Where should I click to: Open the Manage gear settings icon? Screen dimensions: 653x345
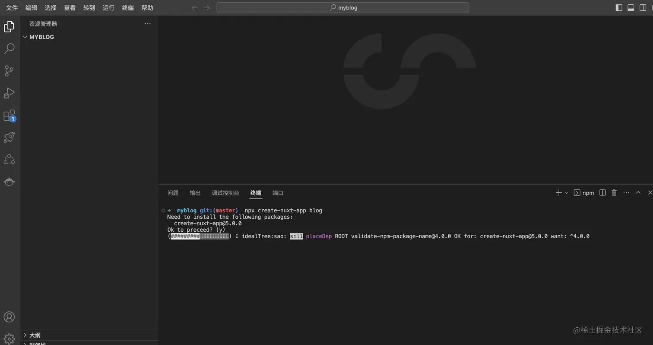tap(9, 339)
